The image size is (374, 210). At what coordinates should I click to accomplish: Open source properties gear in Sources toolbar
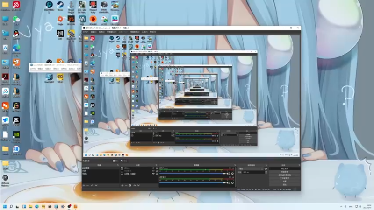coord(130,185)
